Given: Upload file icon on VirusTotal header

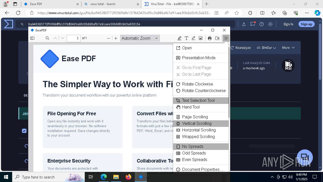Looking at the screenshot, I should click(x=244, y=24).
